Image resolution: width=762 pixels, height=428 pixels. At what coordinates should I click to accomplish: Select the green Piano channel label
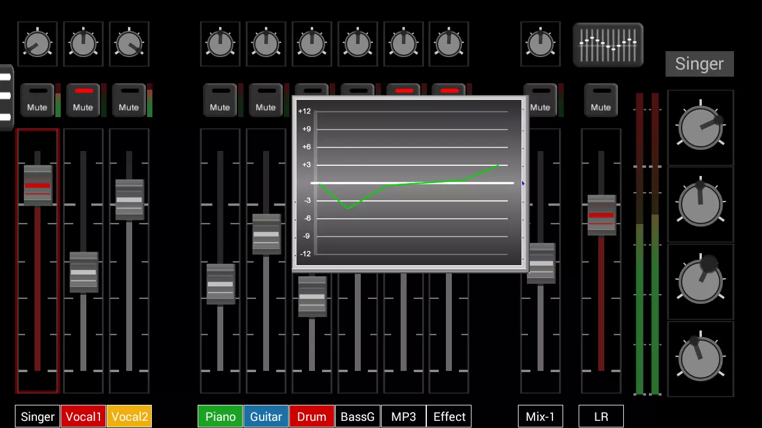point(220,417)
